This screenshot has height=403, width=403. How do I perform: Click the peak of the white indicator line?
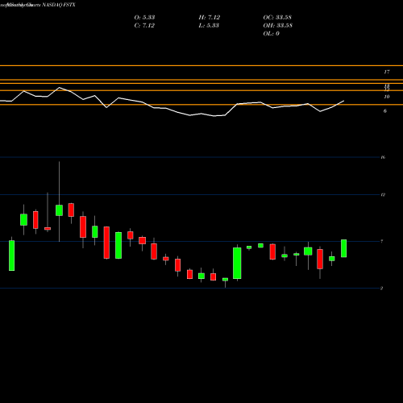(60, 87)
